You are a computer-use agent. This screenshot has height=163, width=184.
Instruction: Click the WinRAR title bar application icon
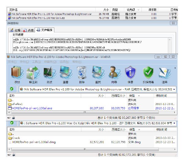tap(9, 57)
